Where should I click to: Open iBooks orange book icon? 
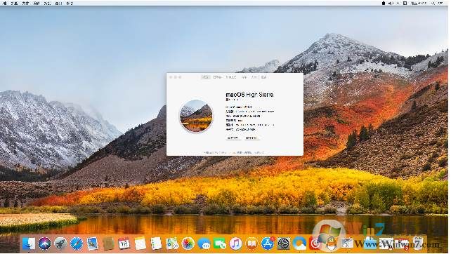point(251,243)
